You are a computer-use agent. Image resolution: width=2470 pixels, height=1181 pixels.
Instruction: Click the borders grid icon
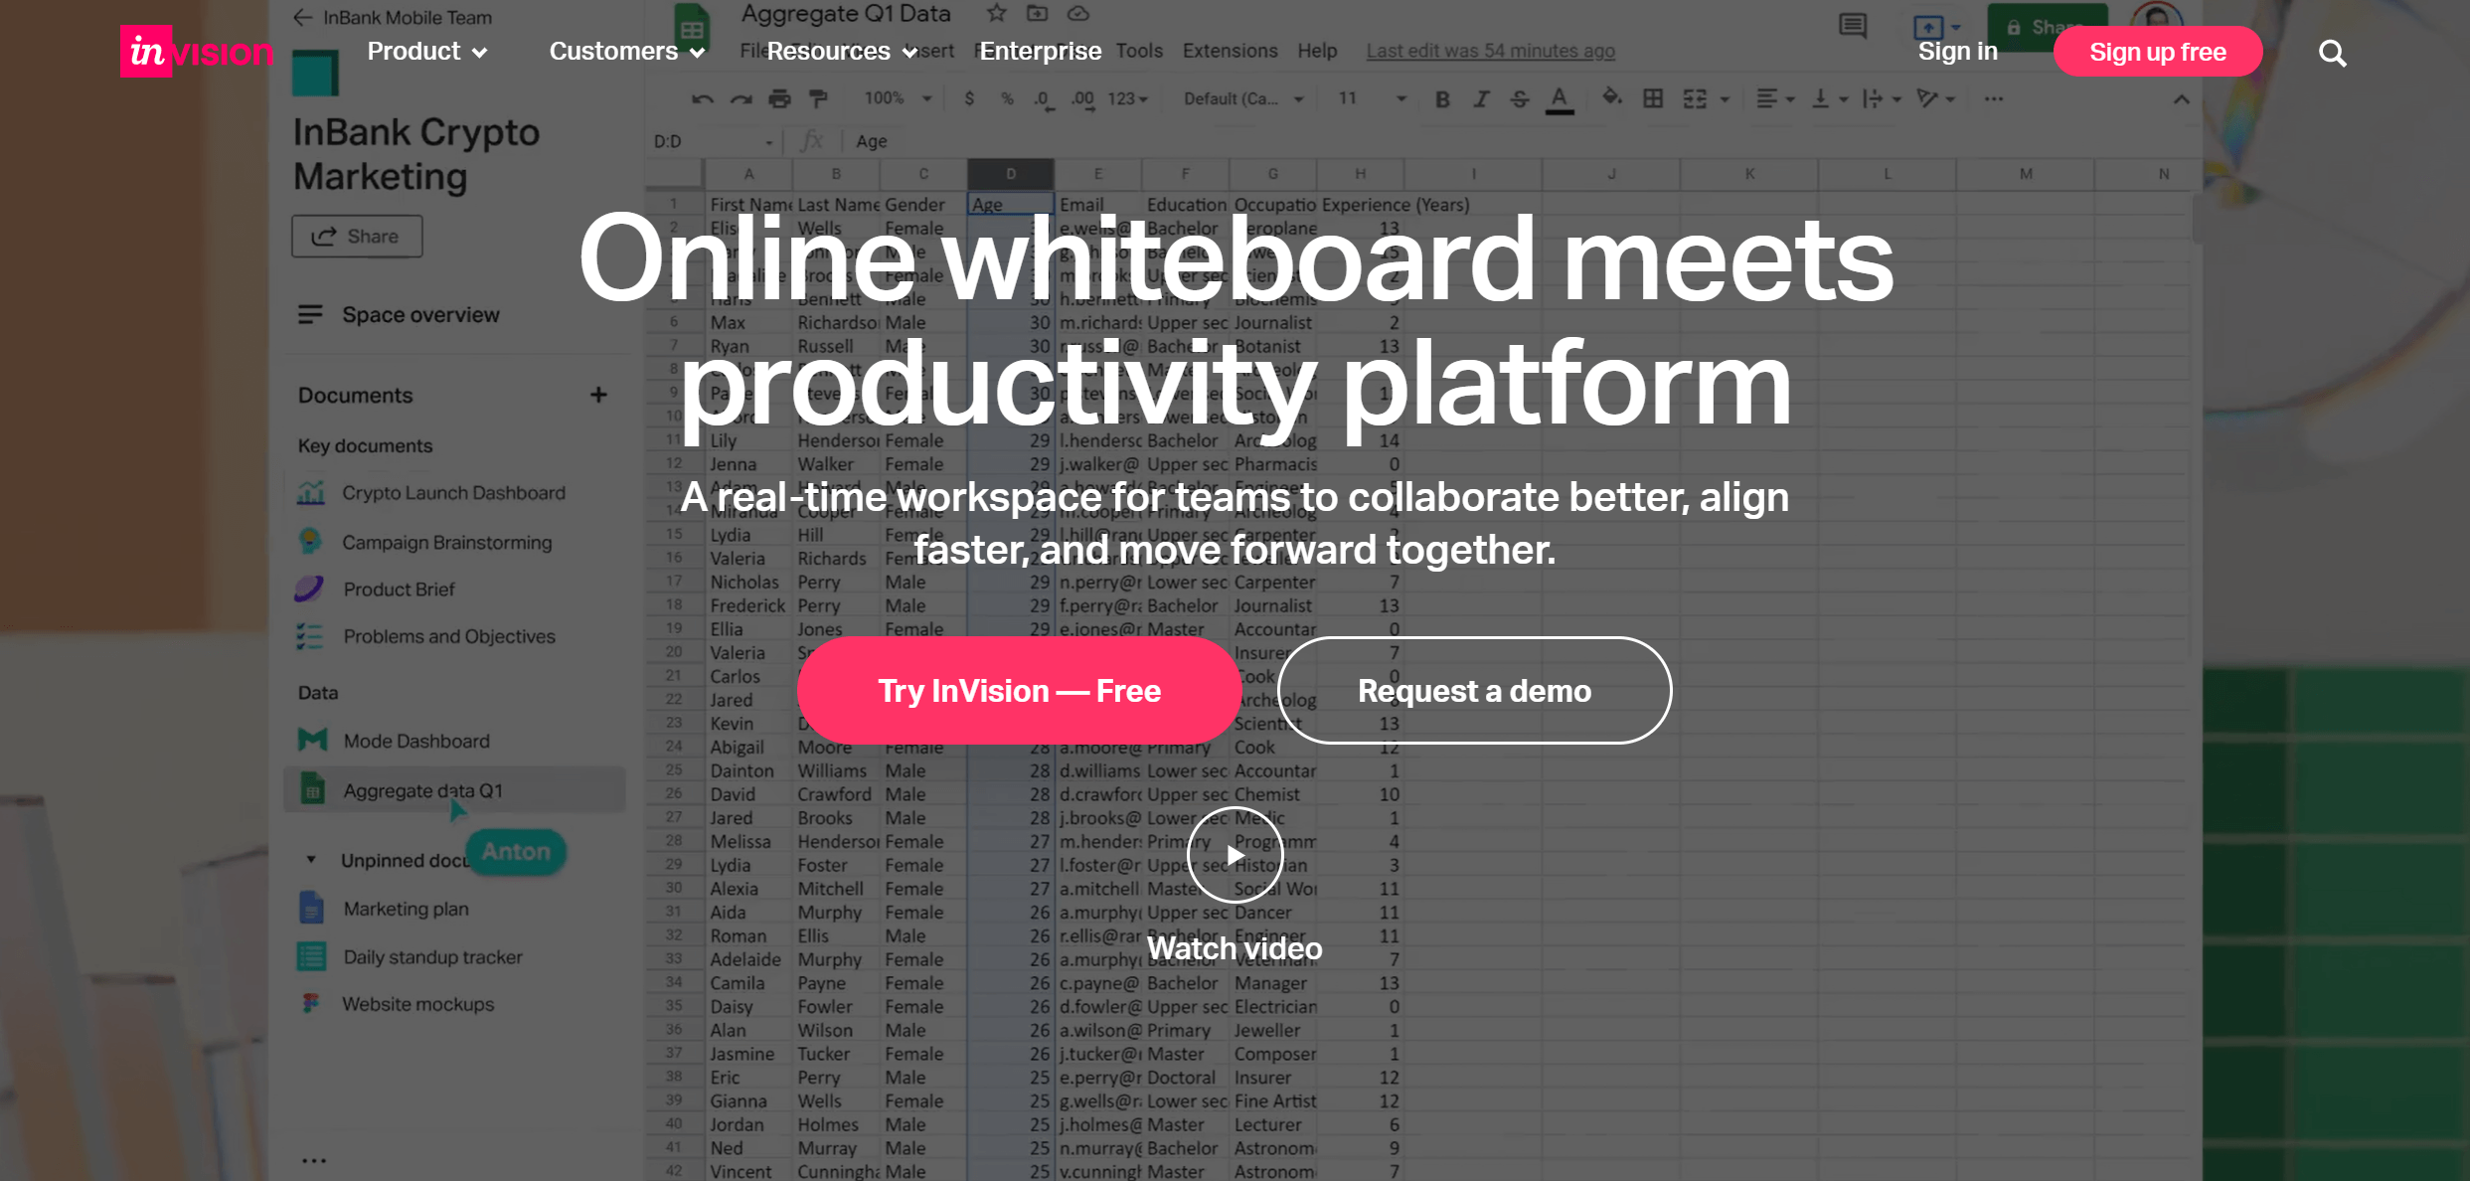1653,99
